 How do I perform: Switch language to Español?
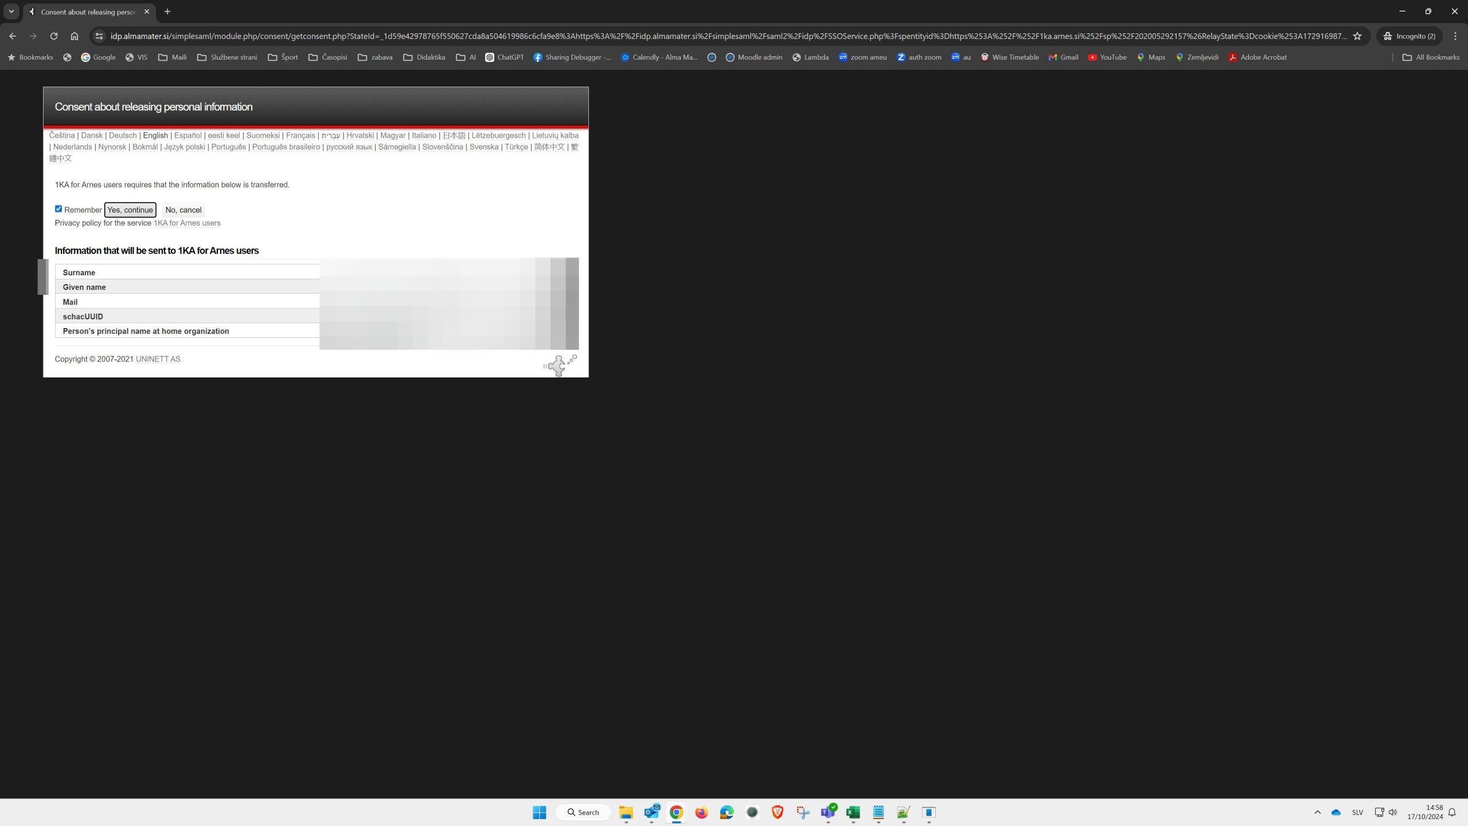(188, 135)
